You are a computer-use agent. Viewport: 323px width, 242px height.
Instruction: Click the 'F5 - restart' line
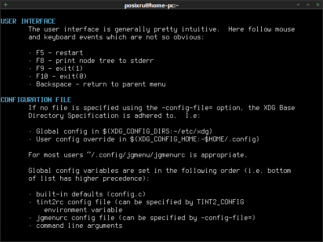coord(59,53)
